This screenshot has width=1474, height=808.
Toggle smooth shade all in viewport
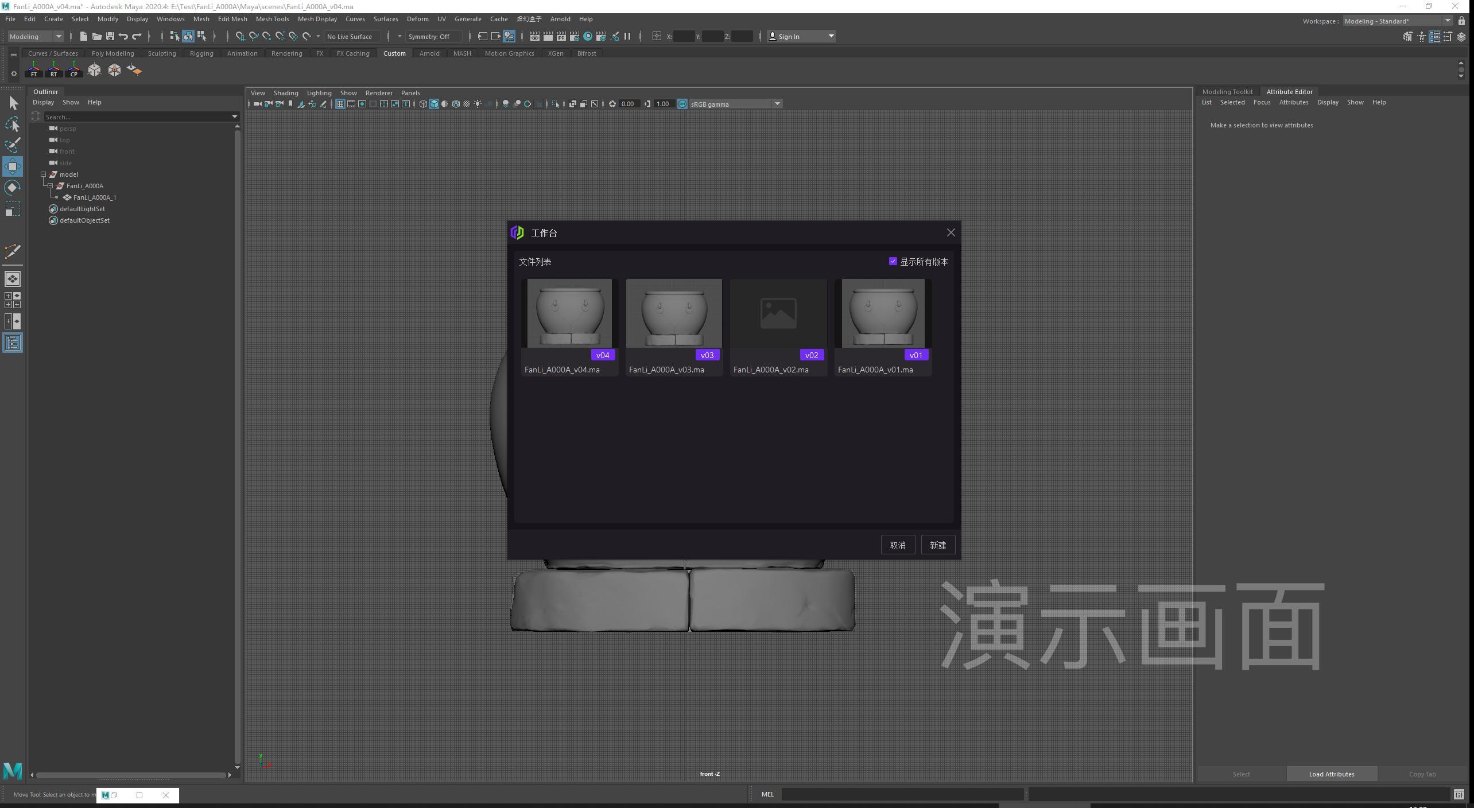[x=434, y=104]
